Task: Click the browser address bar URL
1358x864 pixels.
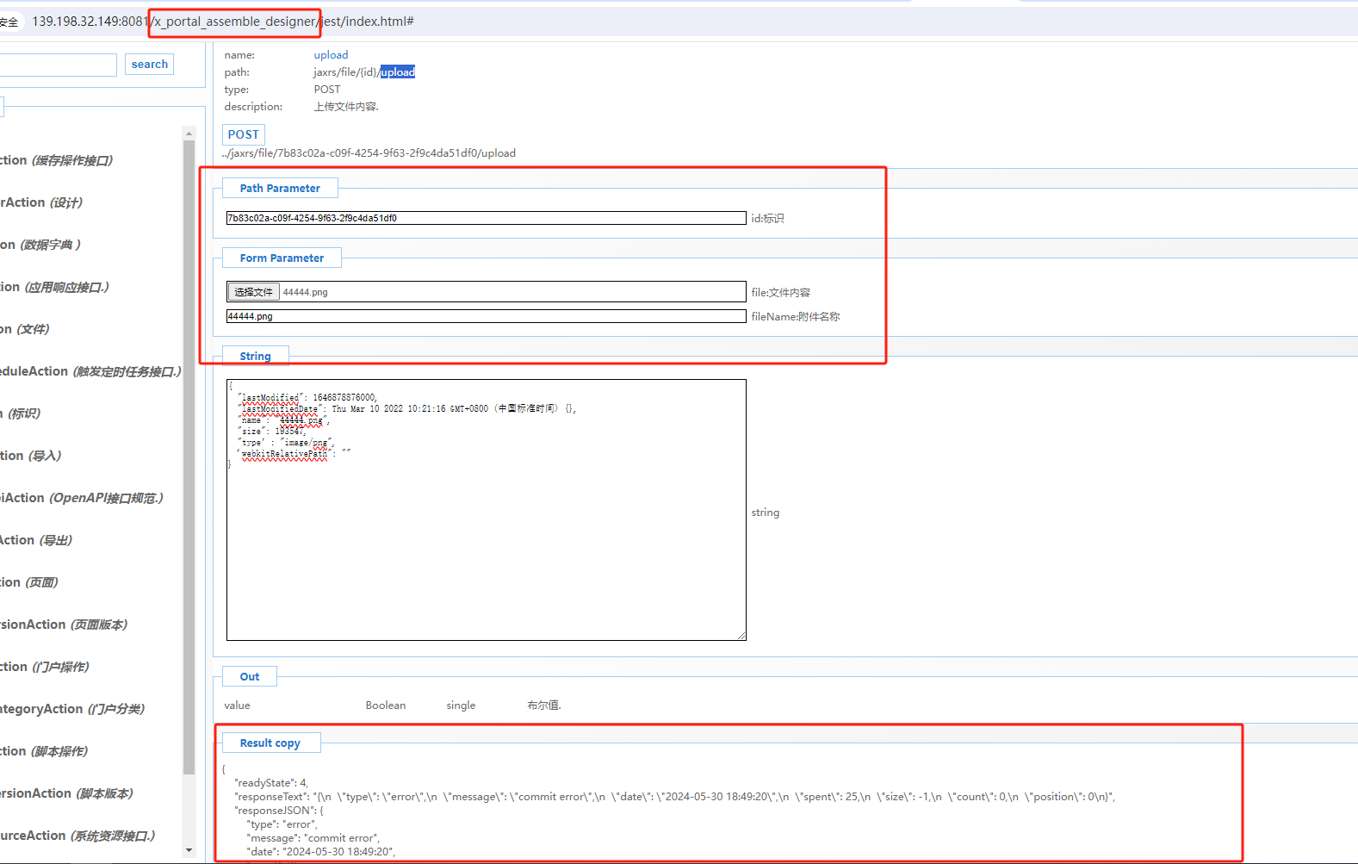Action: pos(223,22)
